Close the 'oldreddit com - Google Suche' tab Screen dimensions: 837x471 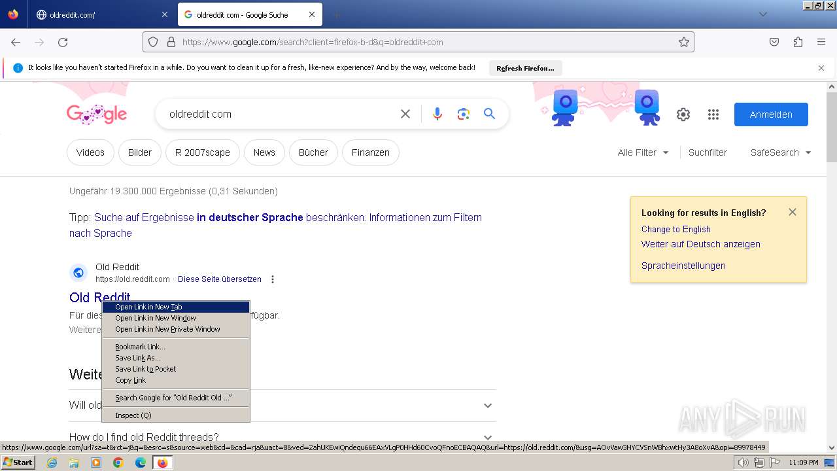[312, 14]
